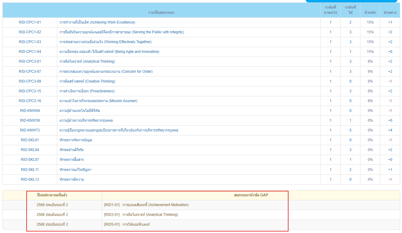
Task: Select the Creative Thinking competency
Action: (x=87, y=81)
